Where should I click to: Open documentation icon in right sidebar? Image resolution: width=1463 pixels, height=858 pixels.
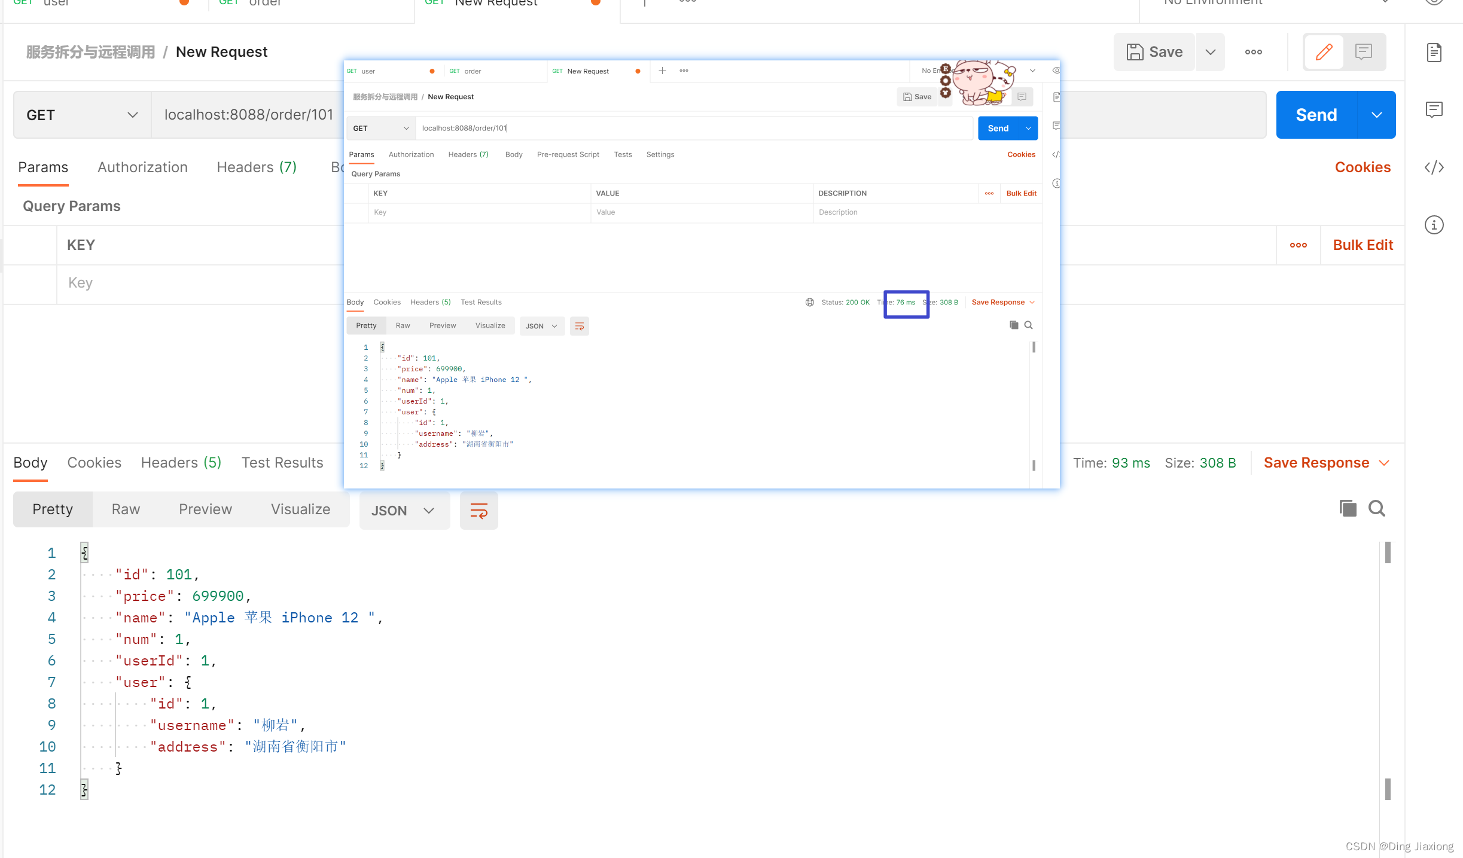(x=1434, y=53)
